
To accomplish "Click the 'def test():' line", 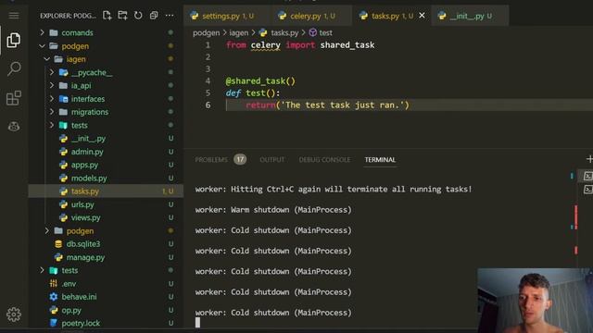I will tap(253, 92).
